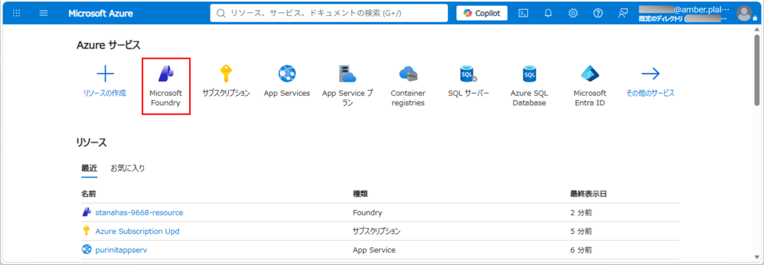Click the 6 分前 cell
The image size is (764, 265).
point(581,250)
